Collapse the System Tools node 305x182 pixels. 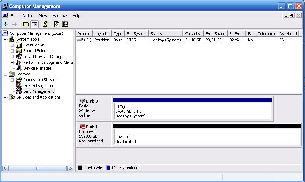(x=5, y=40)
